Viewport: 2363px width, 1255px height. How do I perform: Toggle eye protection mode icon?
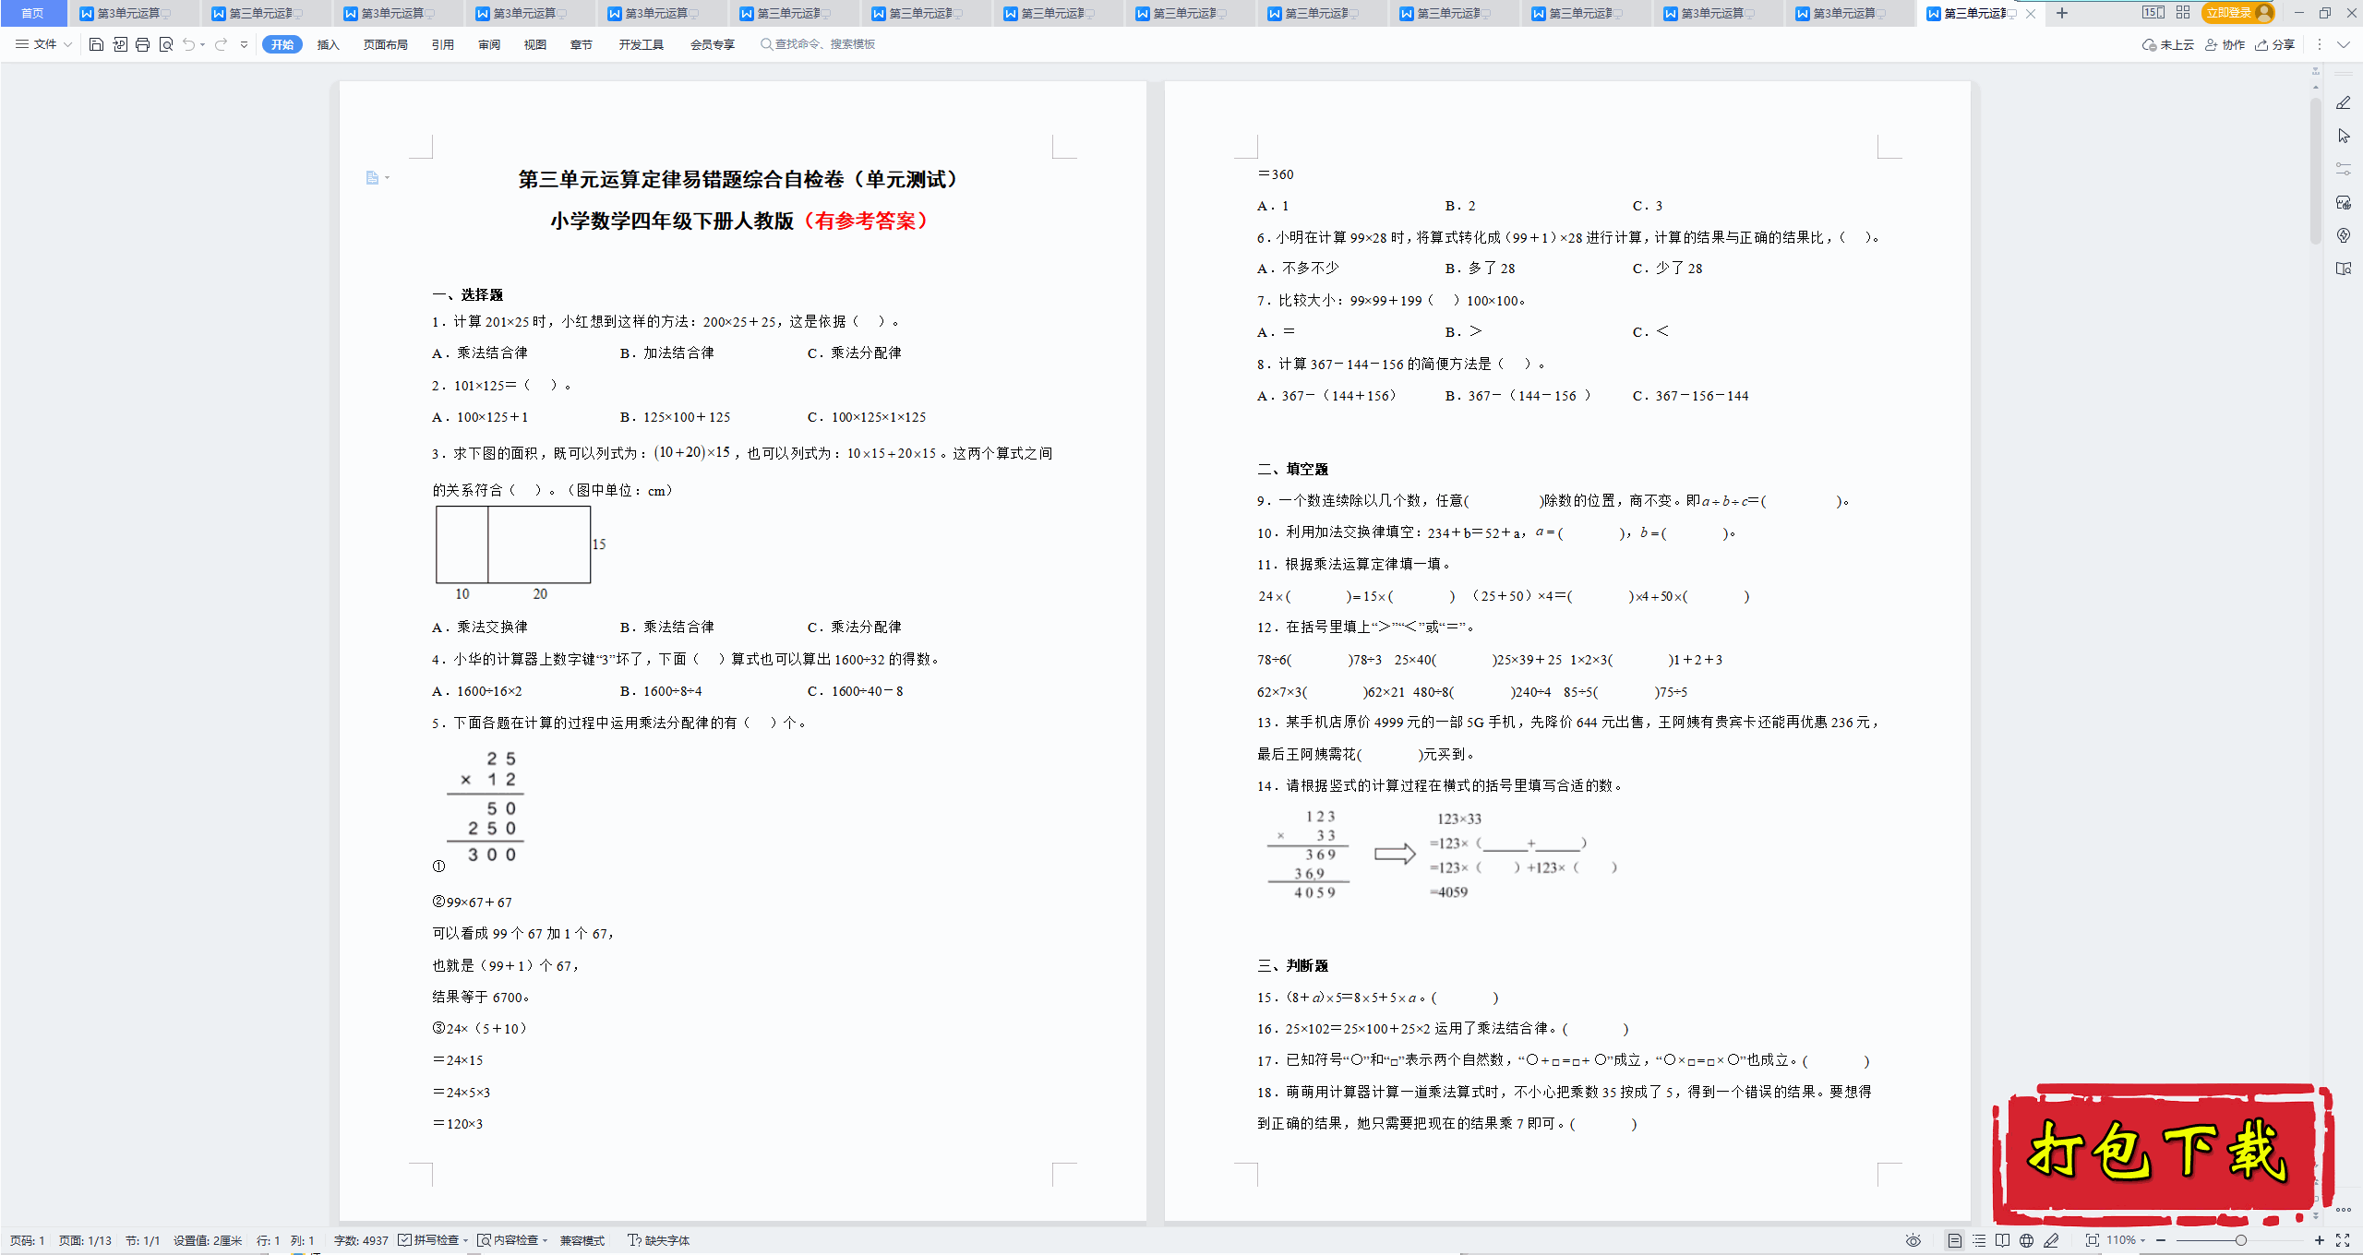[1913, 1240]
